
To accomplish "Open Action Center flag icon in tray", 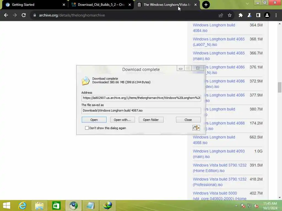I will (243, 206).
